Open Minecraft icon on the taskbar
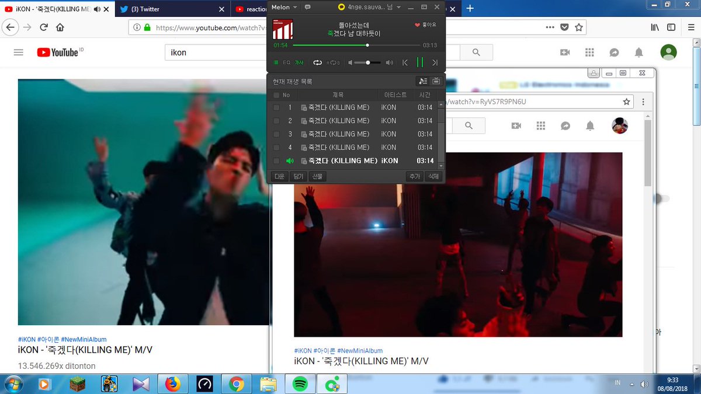Screen dimensions: 701x394 [78, 383]
